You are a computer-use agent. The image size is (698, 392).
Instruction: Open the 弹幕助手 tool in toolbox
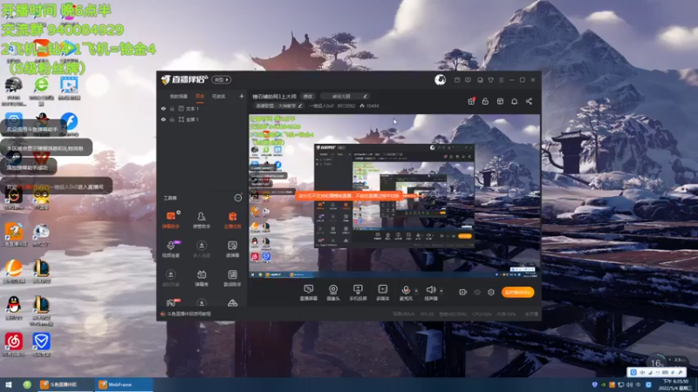[x=170, y=220]
